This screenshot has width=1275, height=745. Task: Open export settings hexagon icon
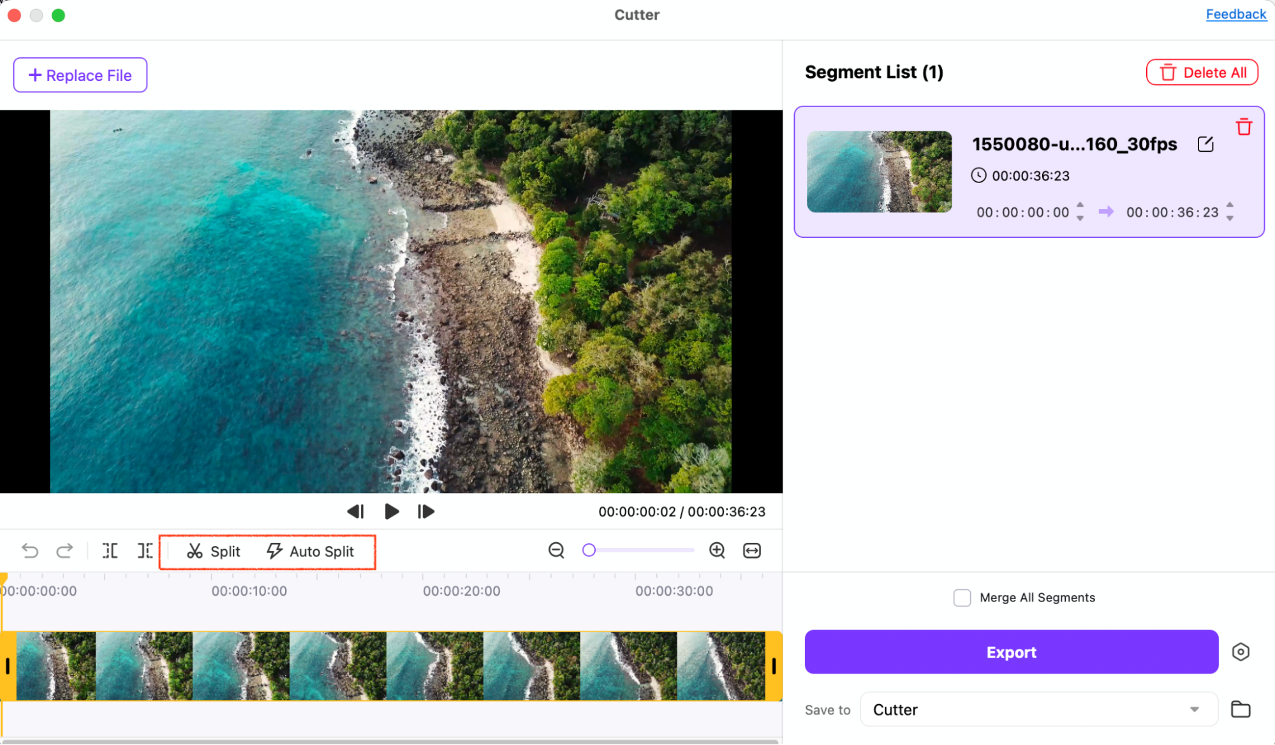(1241, 652)
